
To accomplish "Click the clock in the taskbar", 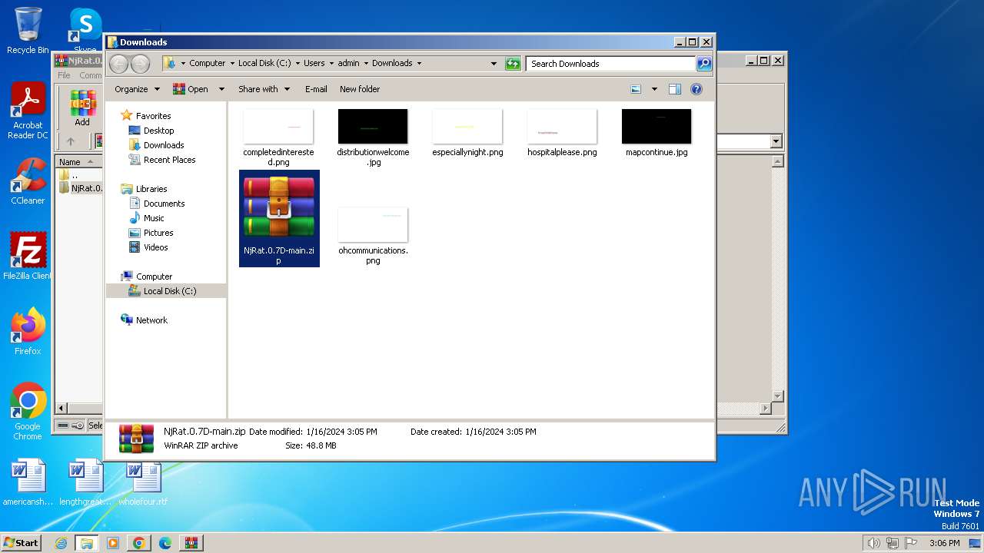I will [x=944, y=543].
